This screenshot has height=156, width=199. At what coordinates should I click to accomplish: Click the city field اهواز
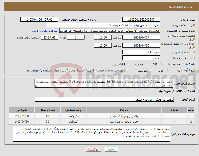click(141, 58)
